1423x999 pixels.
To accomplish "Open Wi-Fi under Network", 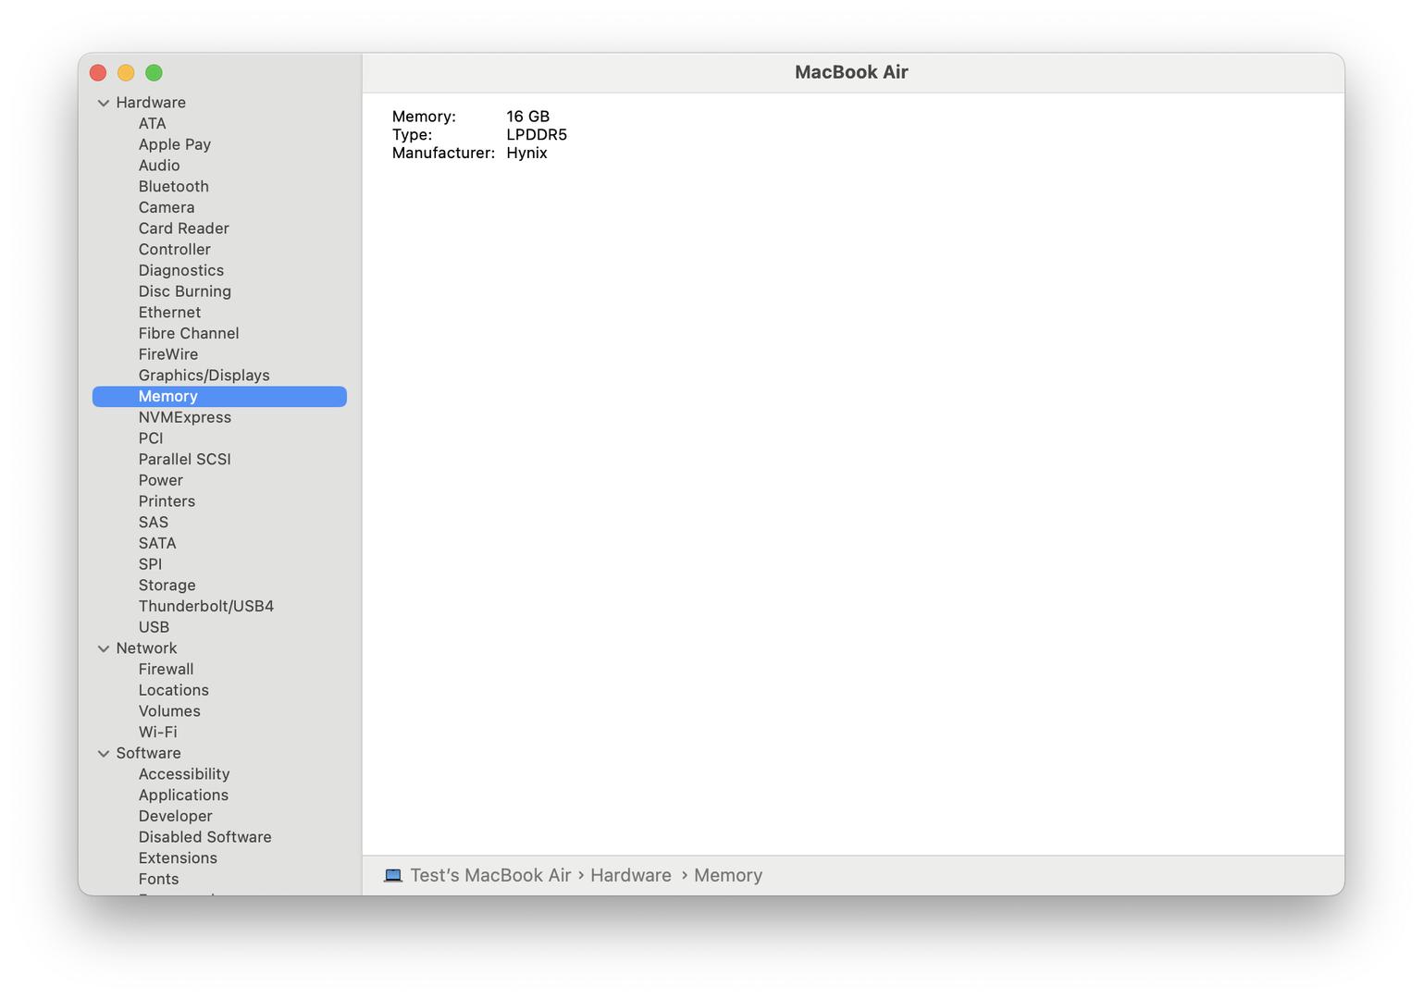I will 157,733.
